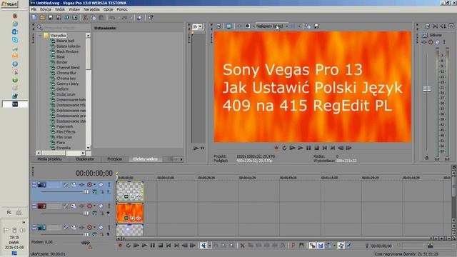Viewport: 457px width, 257px height.
Task: Switch to Media projektu tab
Action: [49, 159]
